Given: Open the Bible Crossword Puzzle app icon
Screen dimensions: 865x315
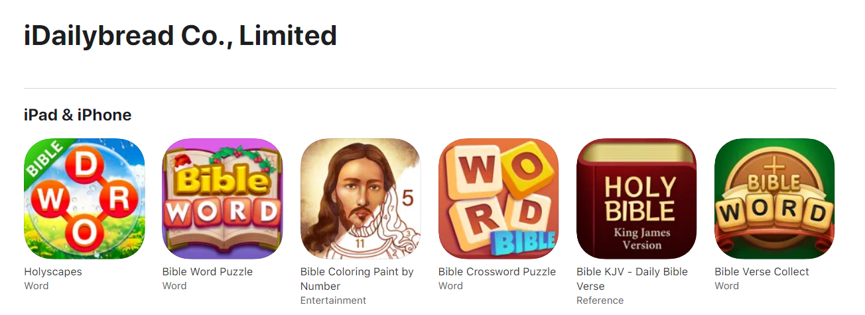Looking at the screenshot, I should (x=498, y=199).
